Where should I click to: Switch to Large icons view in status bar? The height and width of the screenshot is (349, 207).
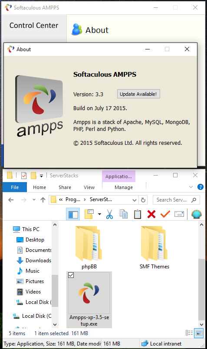(x=199, y=333)
